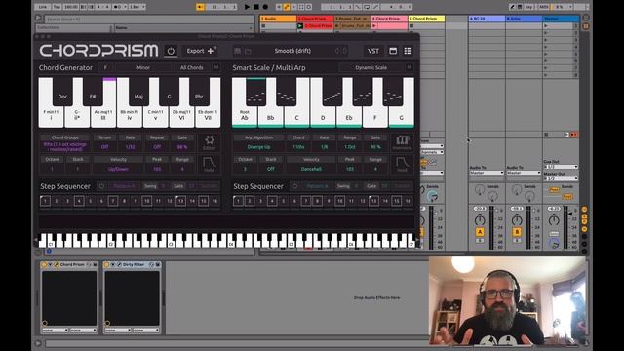This screenshot has width=624, height=351.
Task: Open the Arp Algorithm Diverge Up selector
Action: point(258,147)
